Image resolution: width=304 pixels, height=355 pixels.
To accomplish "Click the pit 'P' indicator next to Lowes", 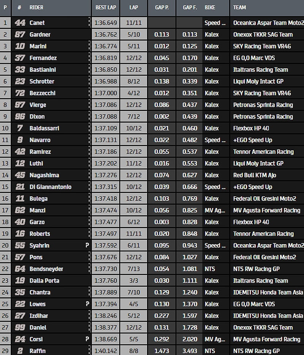I will coord(87,304).
